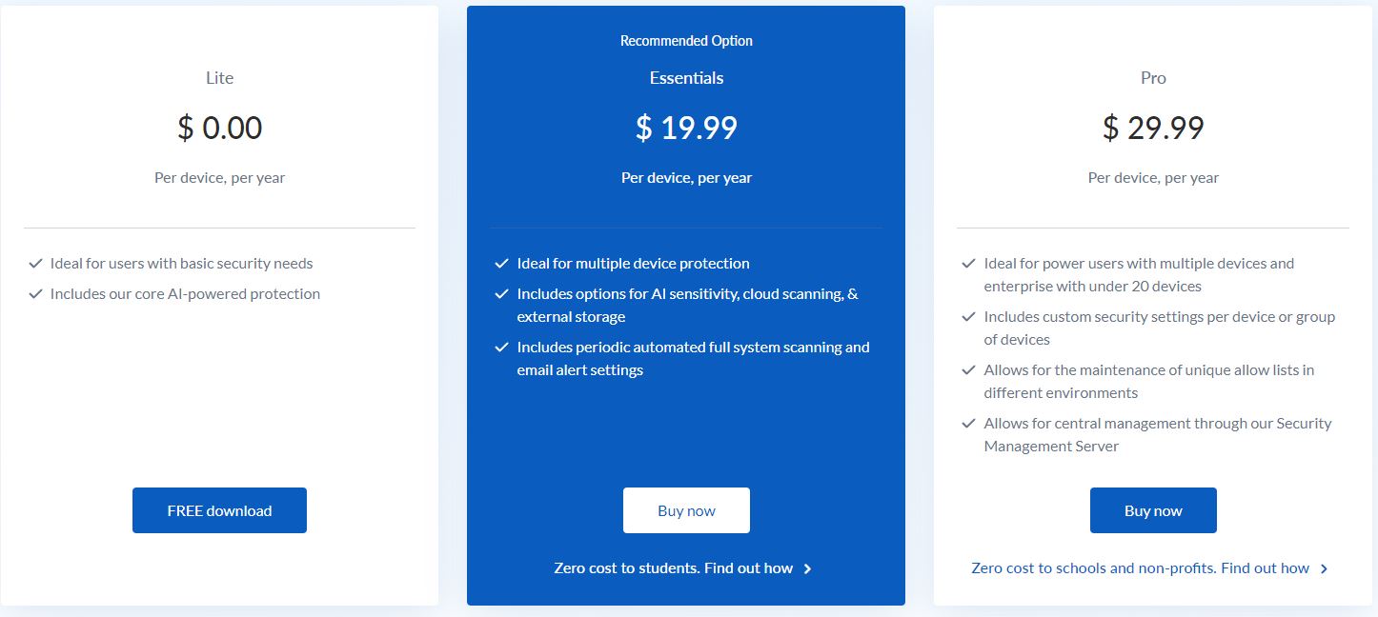Image resolution: width=1378 pixels, height=617 pixels.
Task: Click chevron arrow after students Find out how
Action: 807,569
